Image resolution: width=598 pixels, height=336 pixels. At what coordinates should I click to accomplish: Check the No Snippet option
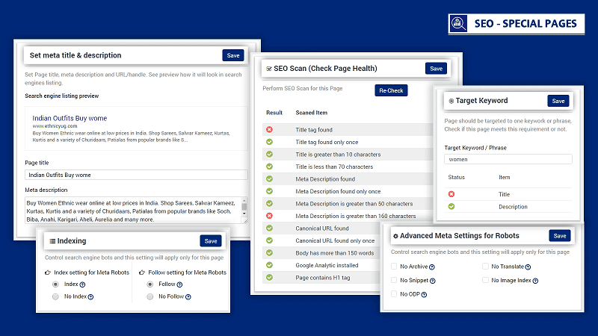click(x=394, y=280)
